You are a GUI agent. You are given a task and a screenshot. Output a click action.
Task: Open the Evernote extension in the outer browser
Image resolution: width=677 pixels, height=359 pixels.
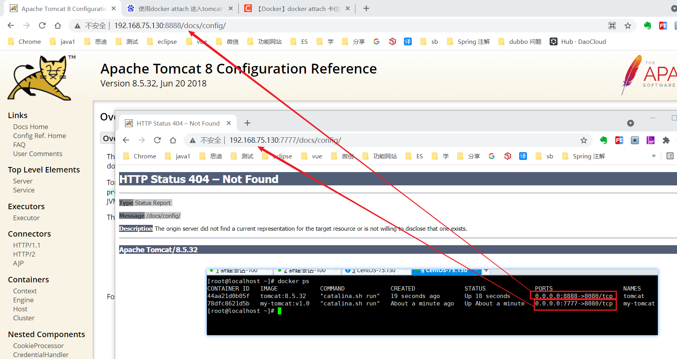[647, 25]
